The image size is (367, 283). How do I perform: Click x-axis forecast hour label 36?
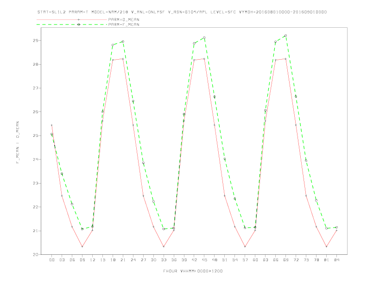click(174, 260)
